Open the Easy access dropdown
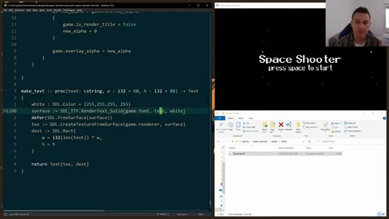 coord(311,127)
